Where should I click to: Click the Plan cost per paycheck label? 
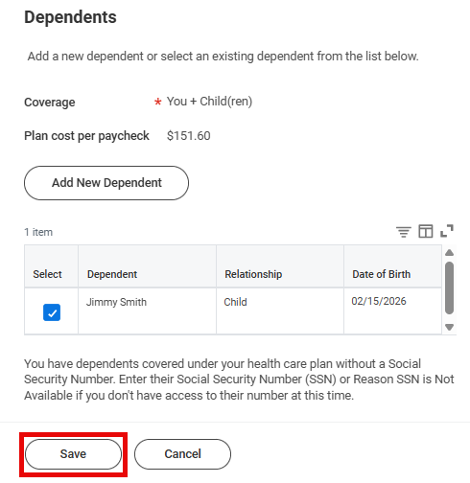[86, 136]
